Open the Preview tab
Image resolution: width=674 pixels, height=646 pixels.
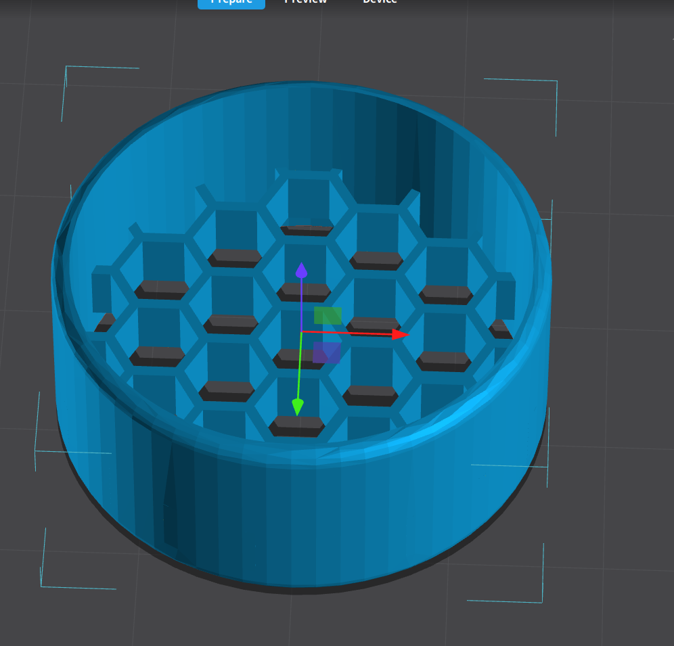pos(306,2)
